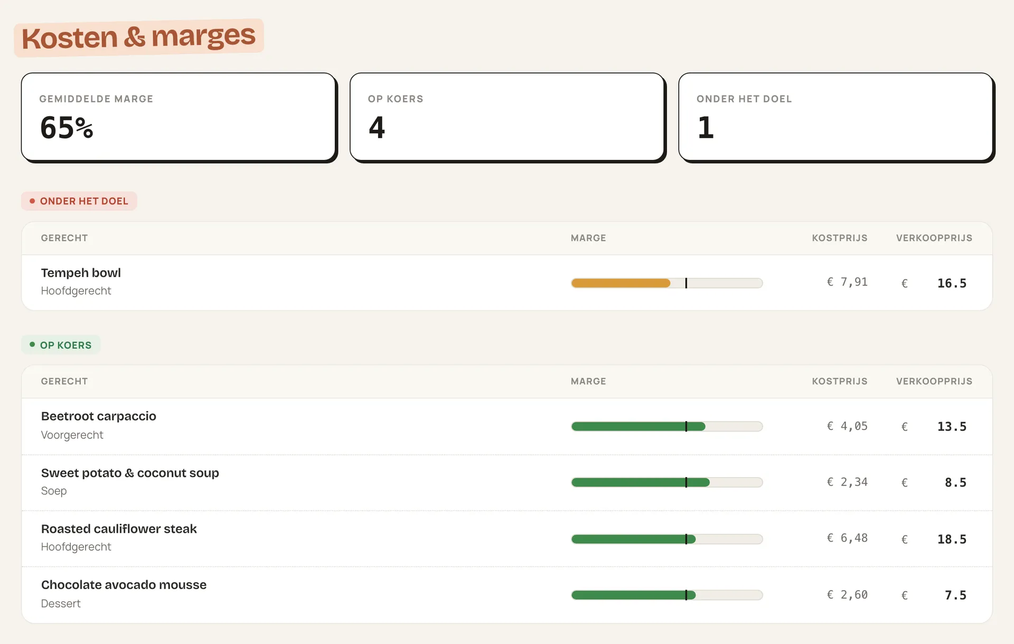The image size is (1014, 644).
Task: Open the Tempeh bowl dish row
Action: pyautogui.click(x=507, y=283)
